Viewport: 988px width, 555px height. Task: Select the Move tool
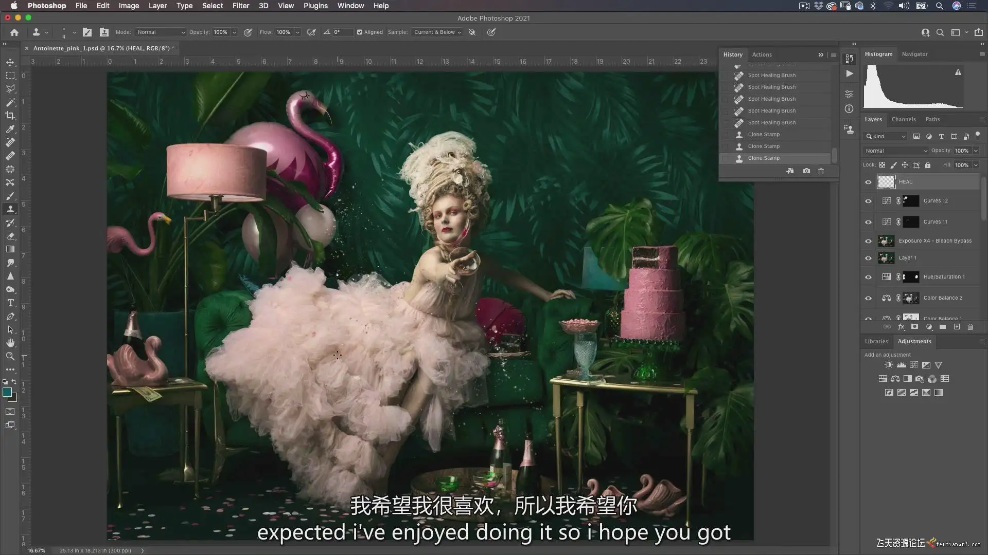pyautogui.click(x=10, y=62)
